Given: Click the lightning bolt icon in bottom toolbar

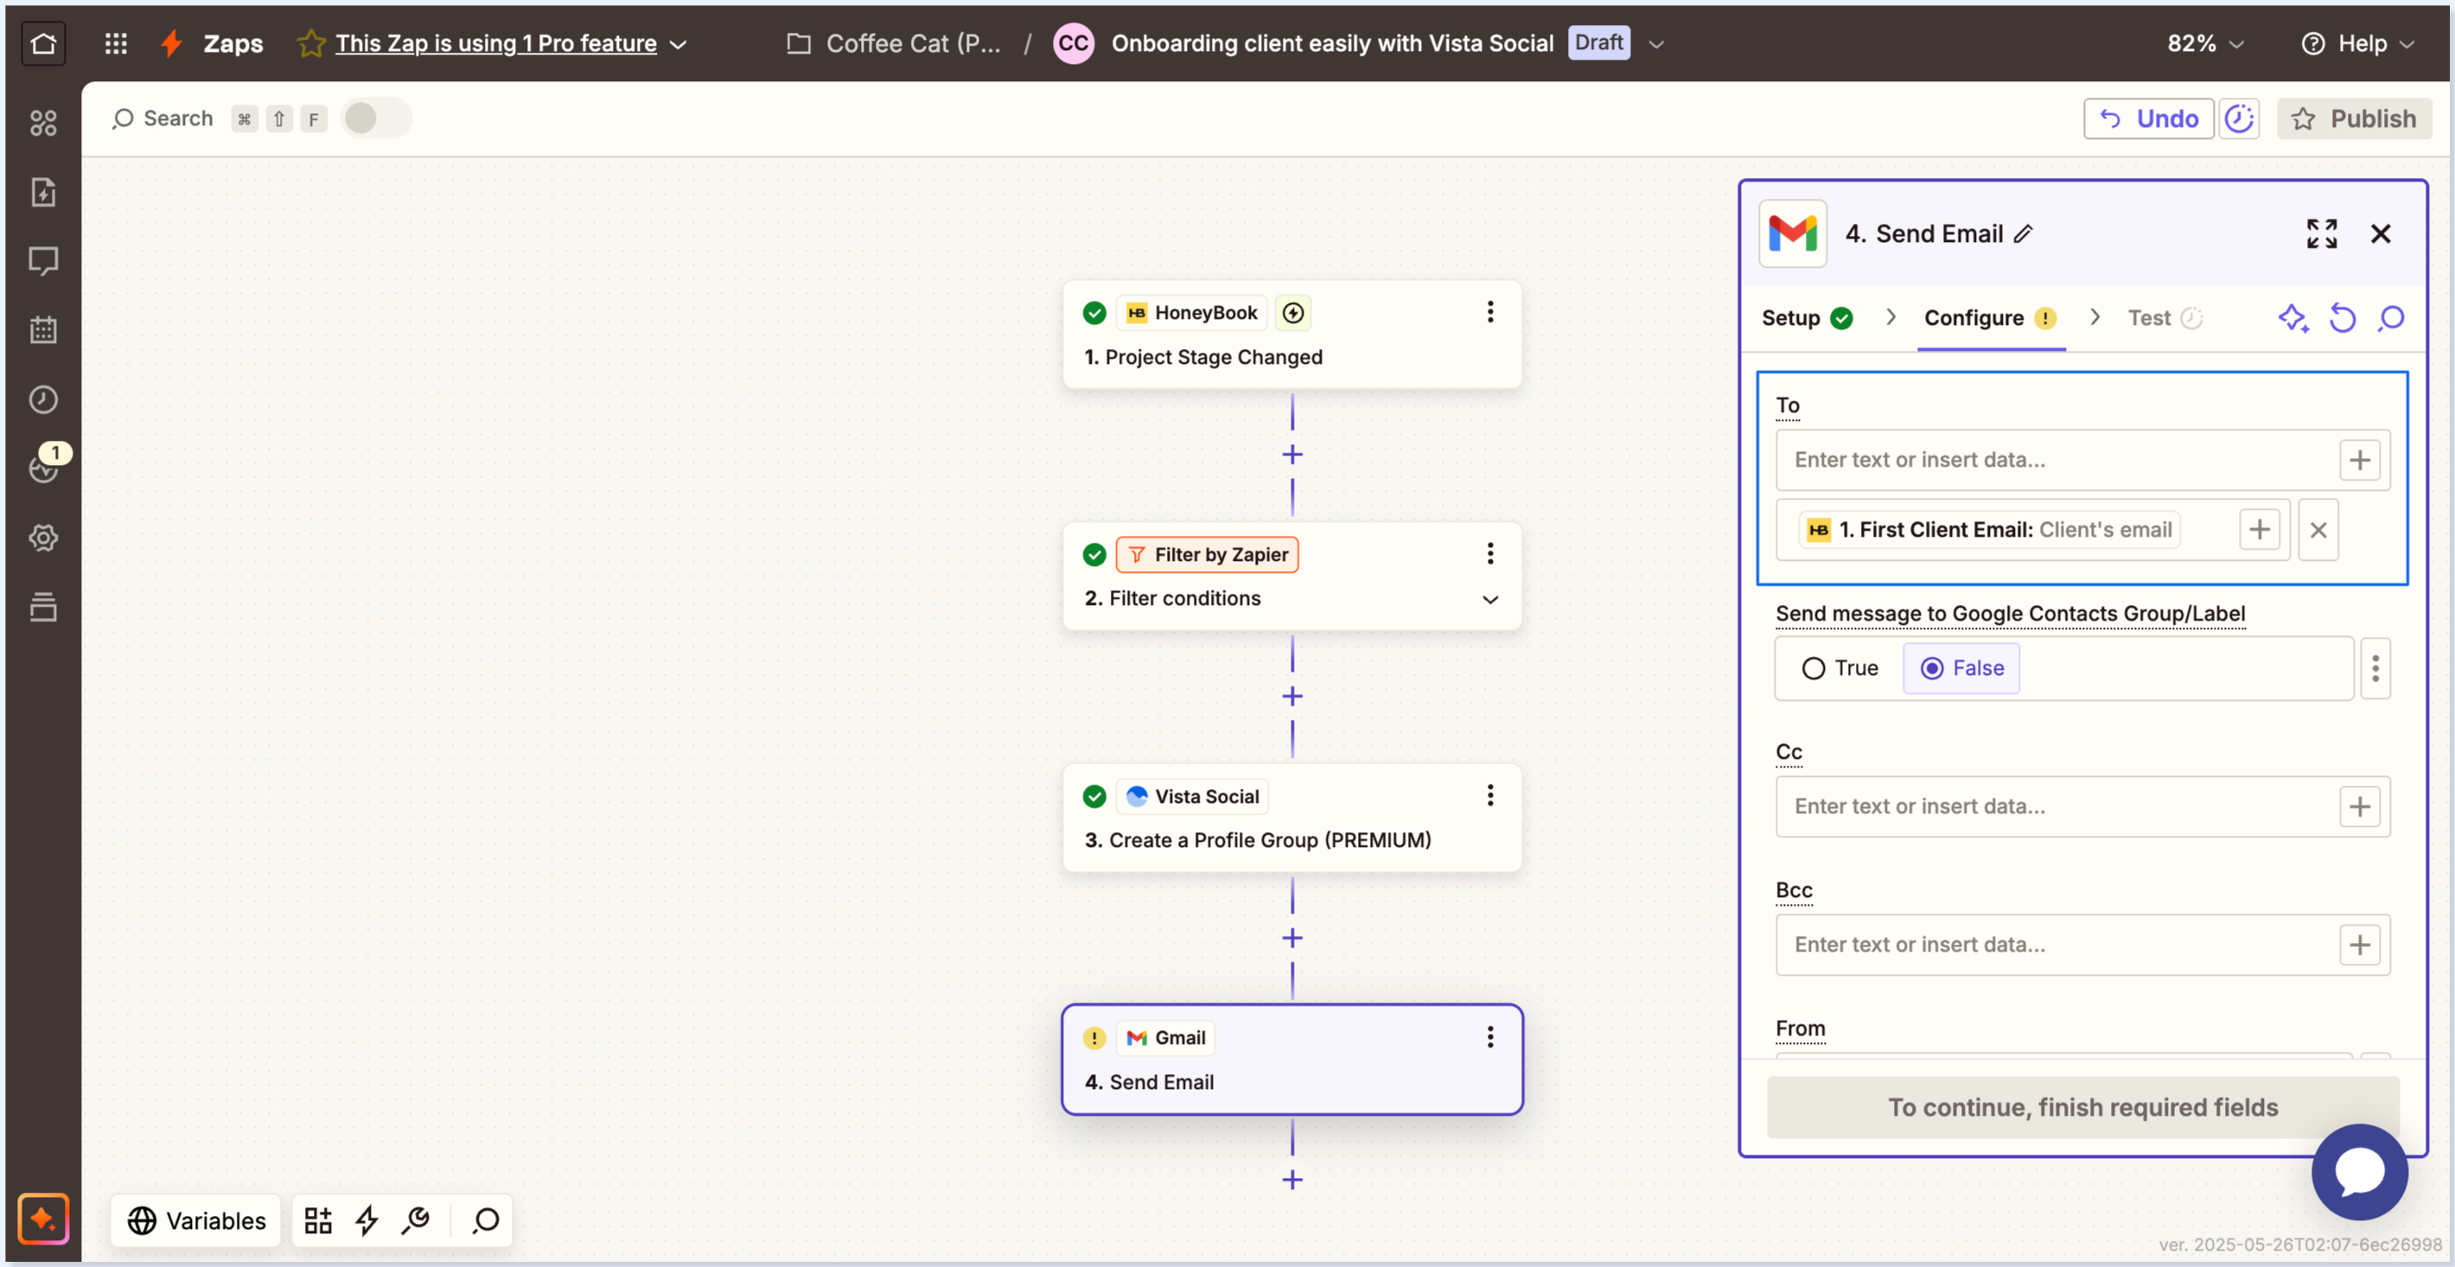Looking at the screenshot, I should pos(367,1221).
